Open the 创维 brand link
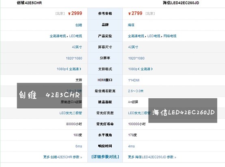Image resolution: width=225 pixels, height=167 pixels. tap(79, 25)
